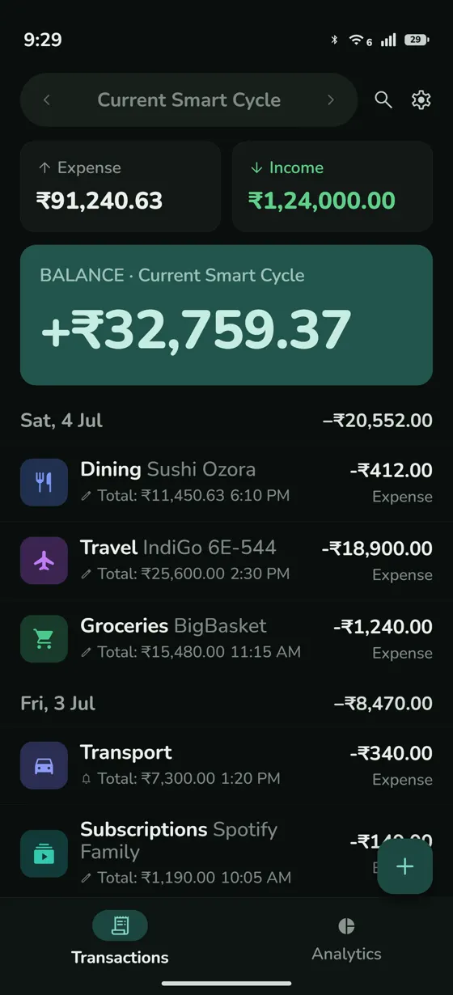
Task: Select the Transactions tab
Action: point(120,938)
